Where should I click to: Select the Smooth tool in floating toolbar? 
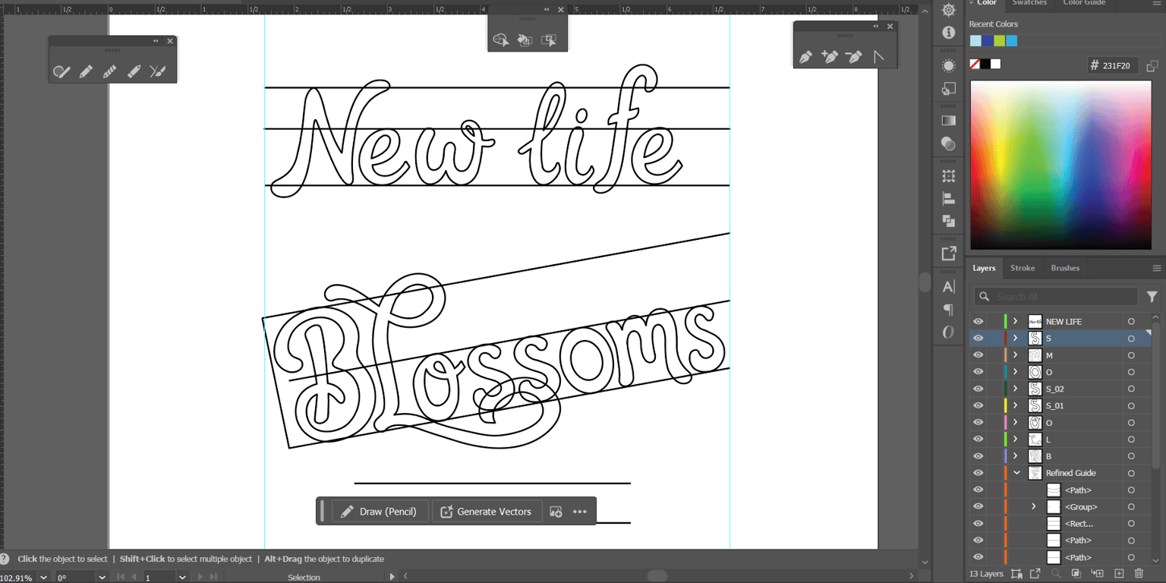point(109,71)
